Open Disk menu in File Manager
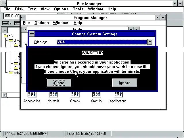The width and height of the screenshot is (184, 138). click(x=19, y=9)
